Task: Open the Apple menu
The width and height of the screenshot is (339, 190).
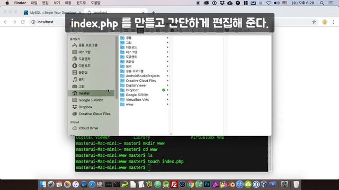Action: pos(7,3)
